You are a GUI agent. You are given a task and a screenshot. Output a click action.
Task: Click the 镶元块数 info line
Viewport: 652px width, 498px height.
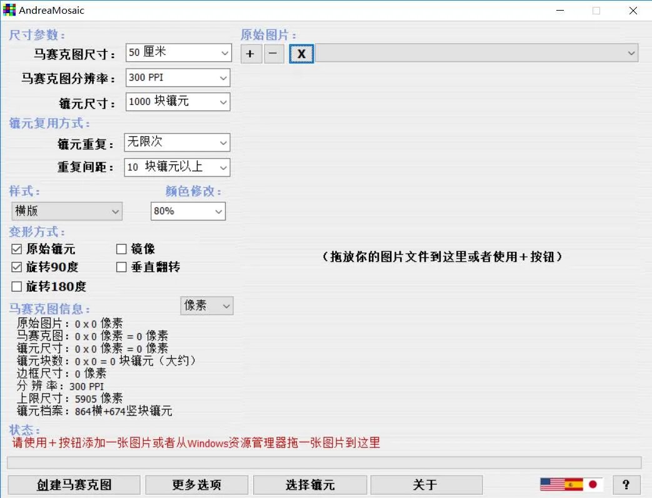click(106, 361)
